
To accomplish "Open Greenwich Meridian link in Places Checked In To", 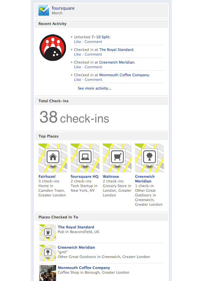I will [76, 247].
